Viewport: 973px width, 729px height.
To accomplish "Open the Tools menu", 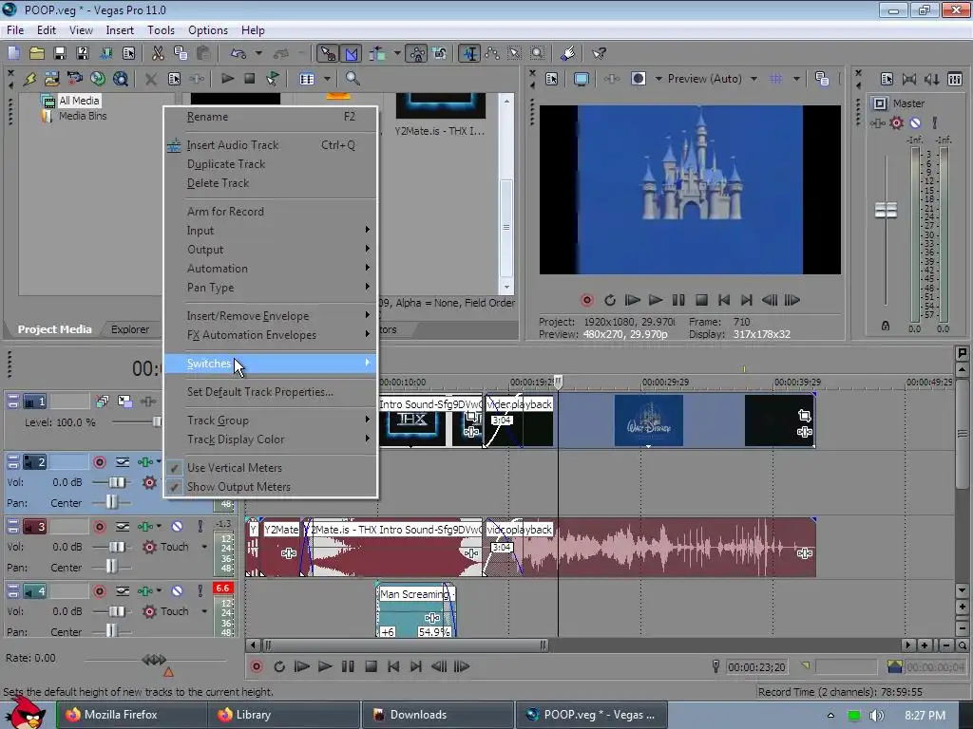I will [161, 30].
